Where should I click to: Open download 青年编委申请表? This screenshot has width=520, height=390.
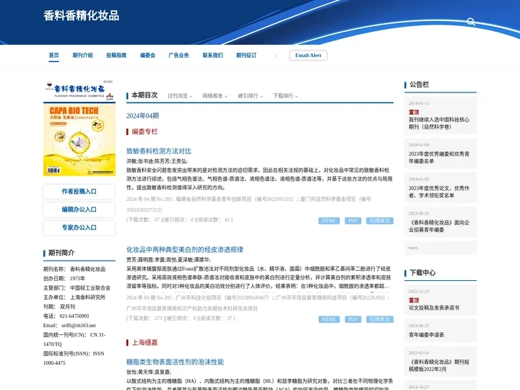pos(426,335)
